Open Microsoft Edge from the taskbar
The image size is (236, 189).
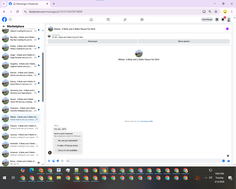[x=32, y=170]
